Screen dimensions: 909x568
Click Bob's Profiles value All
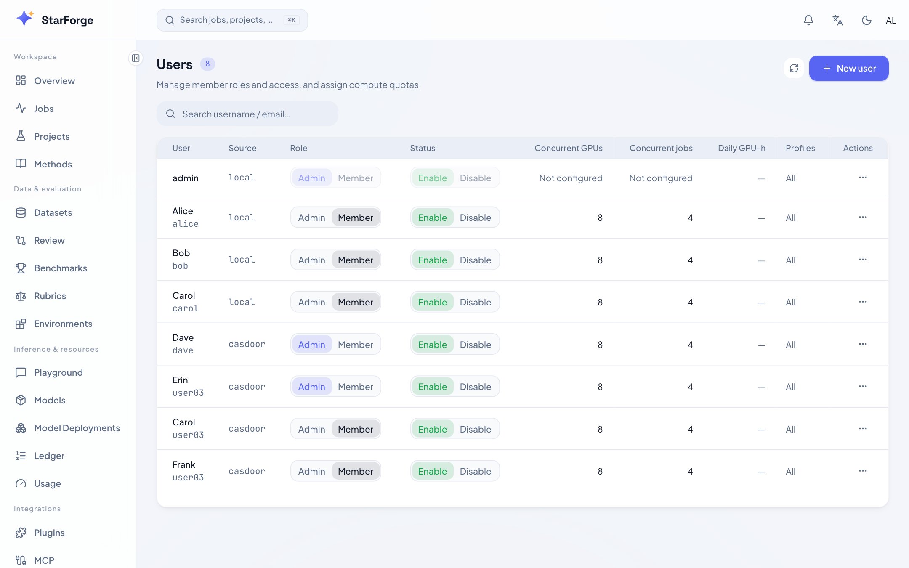click(790, 260)
